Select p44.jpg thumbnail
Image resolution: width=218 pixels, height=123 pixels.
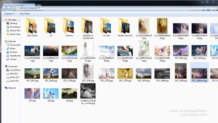[69, 93]
